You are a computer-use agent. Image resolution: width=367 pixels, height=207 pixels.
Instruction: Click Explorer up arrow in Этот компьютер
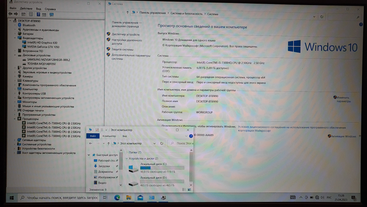[x=108, y=143]
